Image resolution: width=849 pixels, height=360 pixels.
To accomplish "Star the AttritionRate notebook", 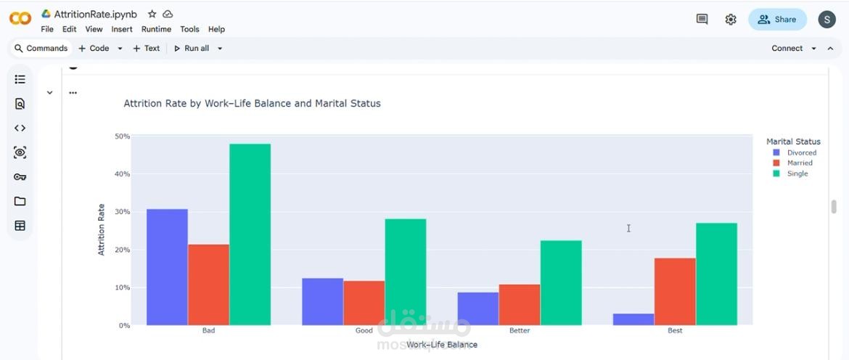I will point(152,14).
